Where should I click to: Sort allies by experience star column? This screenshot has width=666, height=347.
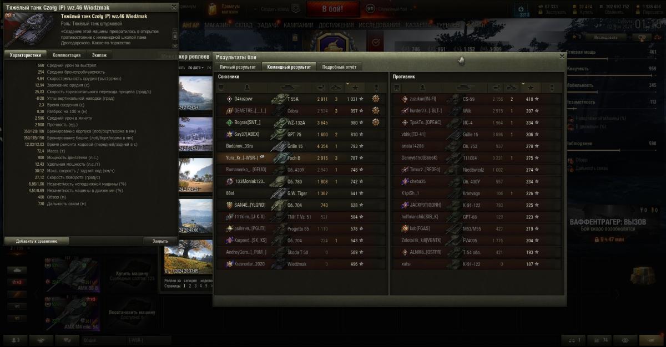coord(356,88)
